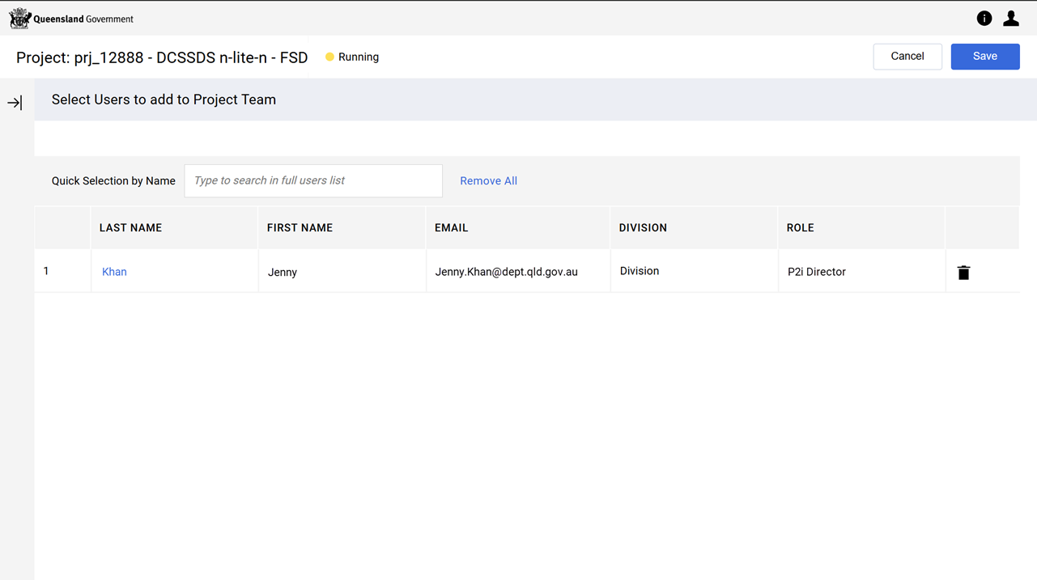Click the Queensland Government crest logo
The image size is (1037, 580).
[19, 19]
